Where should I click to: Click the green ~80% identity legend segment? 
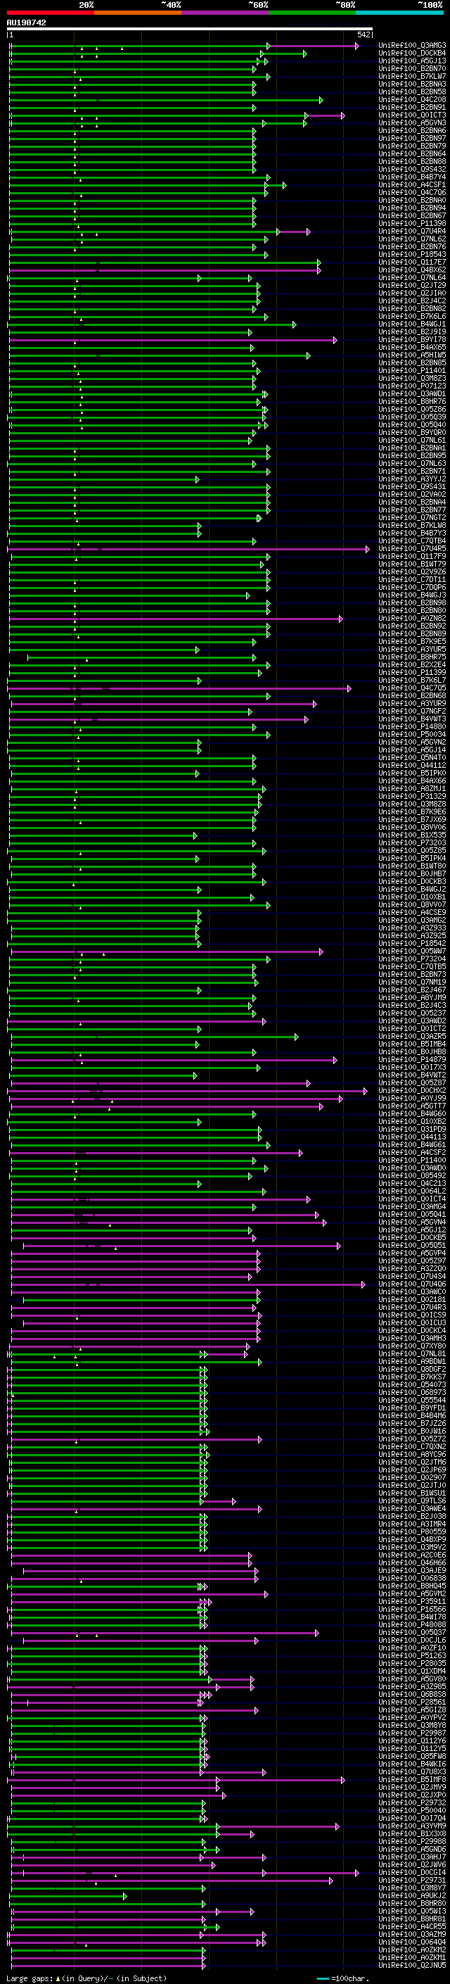312,13
